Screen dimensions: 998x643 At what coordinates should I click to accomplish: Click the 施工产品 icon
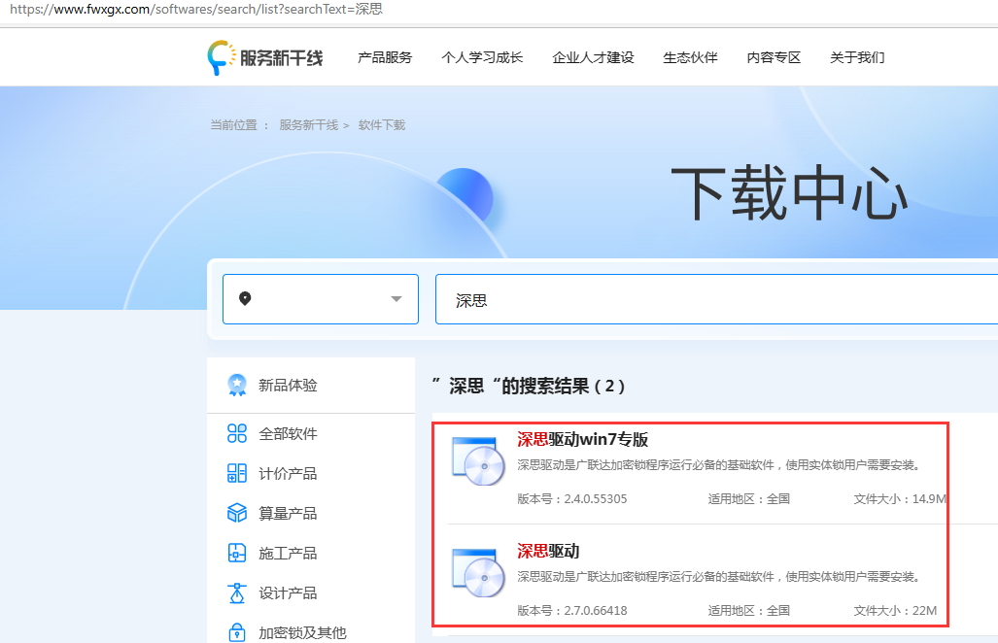pos(237,553)
